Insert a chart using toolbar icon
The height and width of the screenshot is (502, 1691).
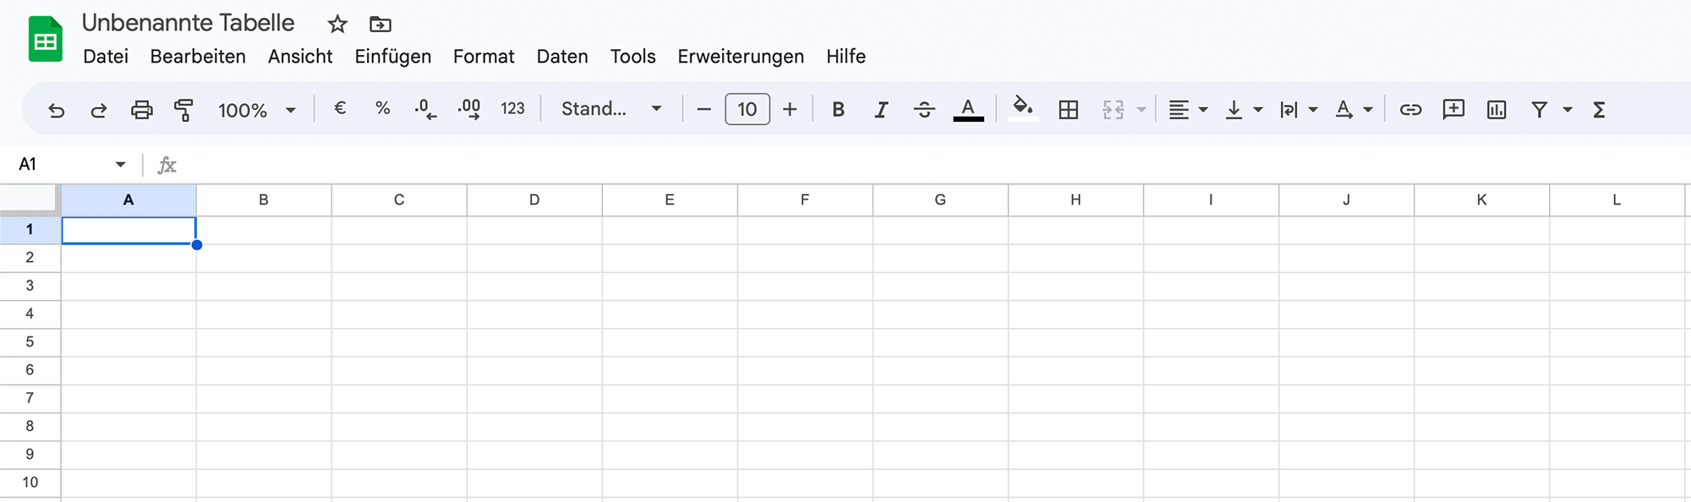pyautogui.click(x=1497, y=110)
